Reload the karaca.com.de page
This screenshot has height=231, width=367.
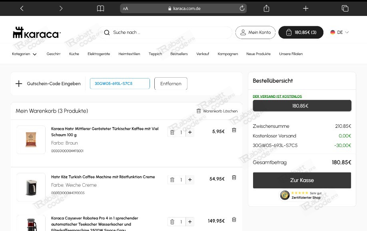point(242,8)
